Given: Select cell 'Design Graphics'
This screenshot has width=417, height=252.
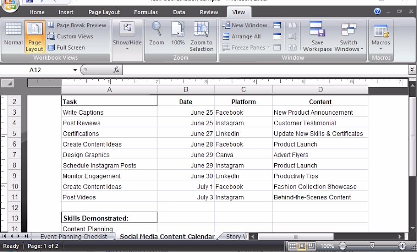Looking at the screenshot, I should tap(109, 154).
